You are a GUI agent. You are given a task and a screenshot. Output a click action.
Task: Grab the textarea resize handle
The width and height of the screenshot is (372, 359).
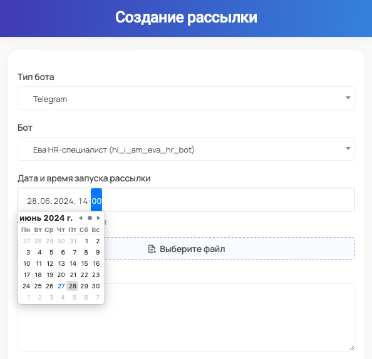click(x=351, y=348)
